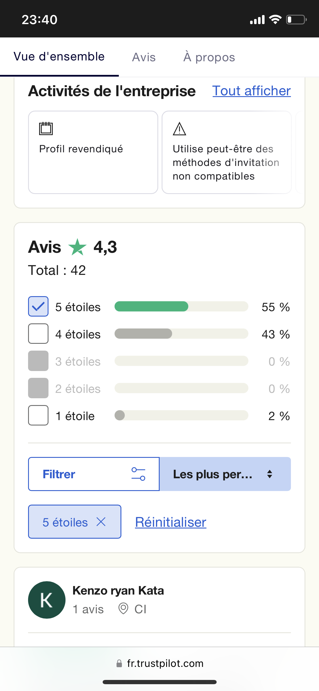
Task: Open the Les plus pertinents sort dropdown
Action: 213,474
